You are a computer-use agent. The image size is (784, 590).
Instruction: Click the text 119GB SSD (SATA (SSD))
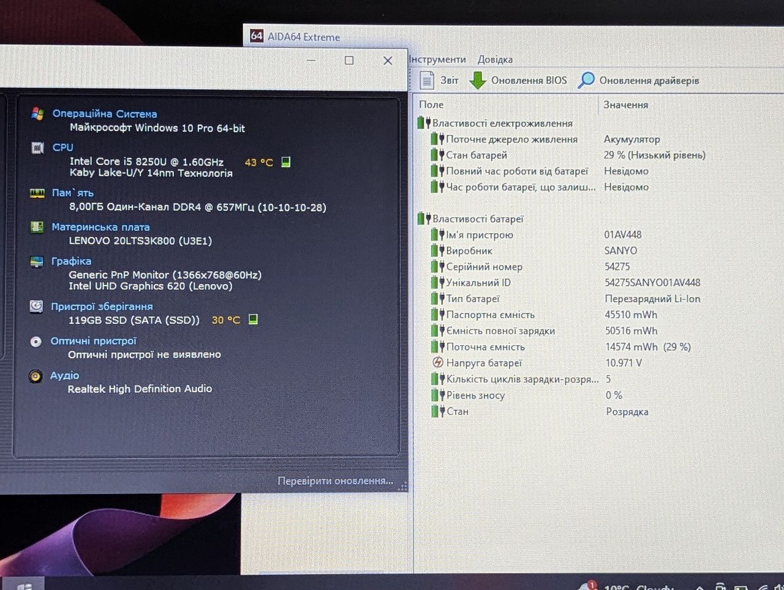134,320
